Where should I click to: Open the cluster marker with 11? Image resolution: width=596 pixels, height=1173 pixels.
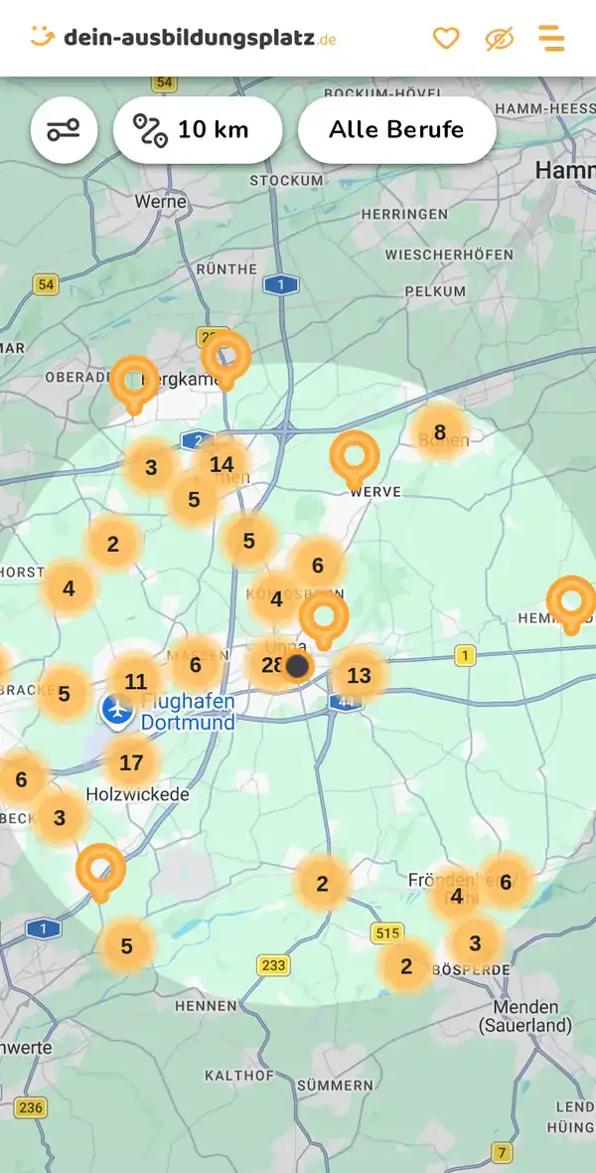135,682
